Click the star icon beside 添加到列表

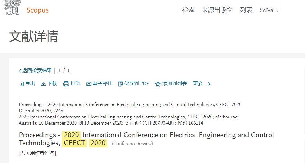pyautogui.click(x=158, y=84)
